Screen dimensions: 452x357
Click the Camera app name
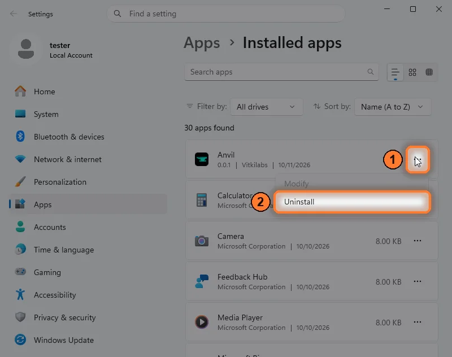coord(231,236)
